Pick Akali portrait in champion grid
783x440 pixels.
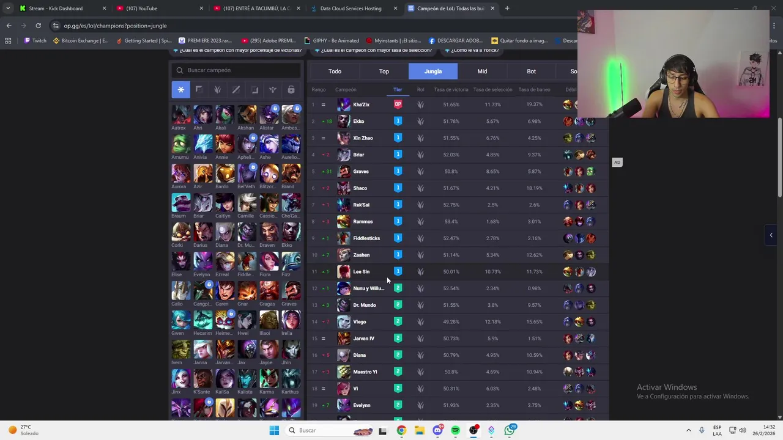point(225,115)
